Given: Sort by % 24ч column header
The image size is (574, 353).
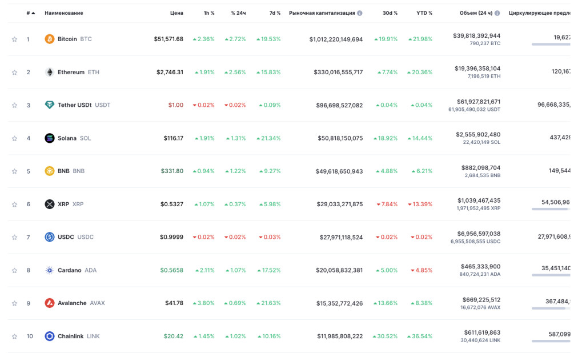Looking at the screenshot, I should (238, 13).
